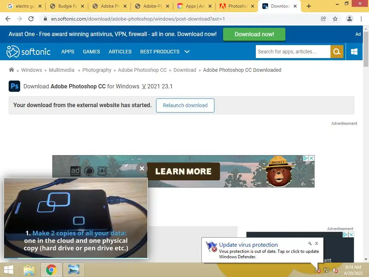Click the muted volume tray icon
Viewport: 369px width, 277px height.
pos(335,270)
